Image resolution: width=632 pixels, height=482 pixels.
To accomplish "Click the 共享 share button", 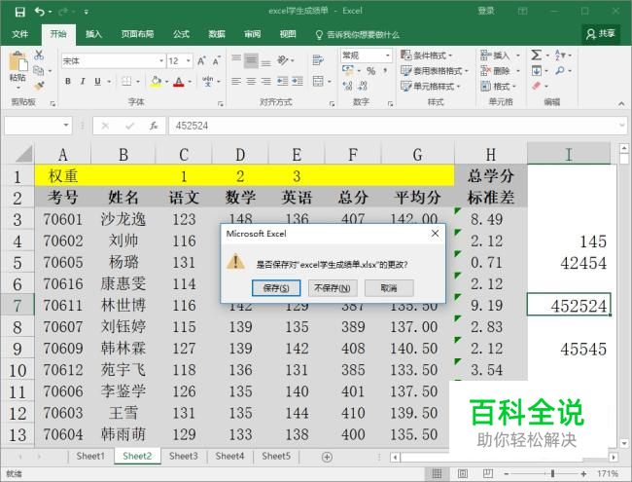I will pos(601,34).
